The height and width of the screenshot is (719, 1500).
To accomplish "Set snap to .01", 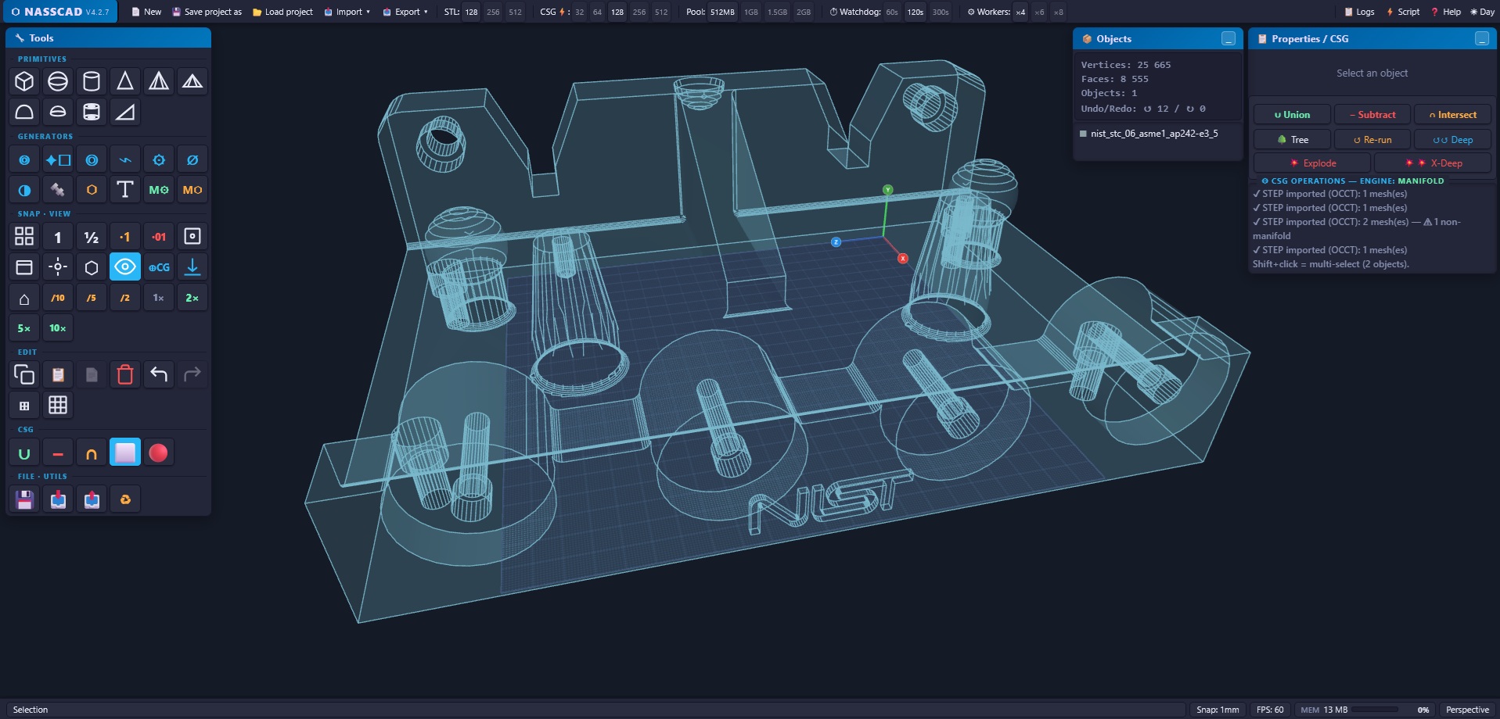I will click(159, 236).
